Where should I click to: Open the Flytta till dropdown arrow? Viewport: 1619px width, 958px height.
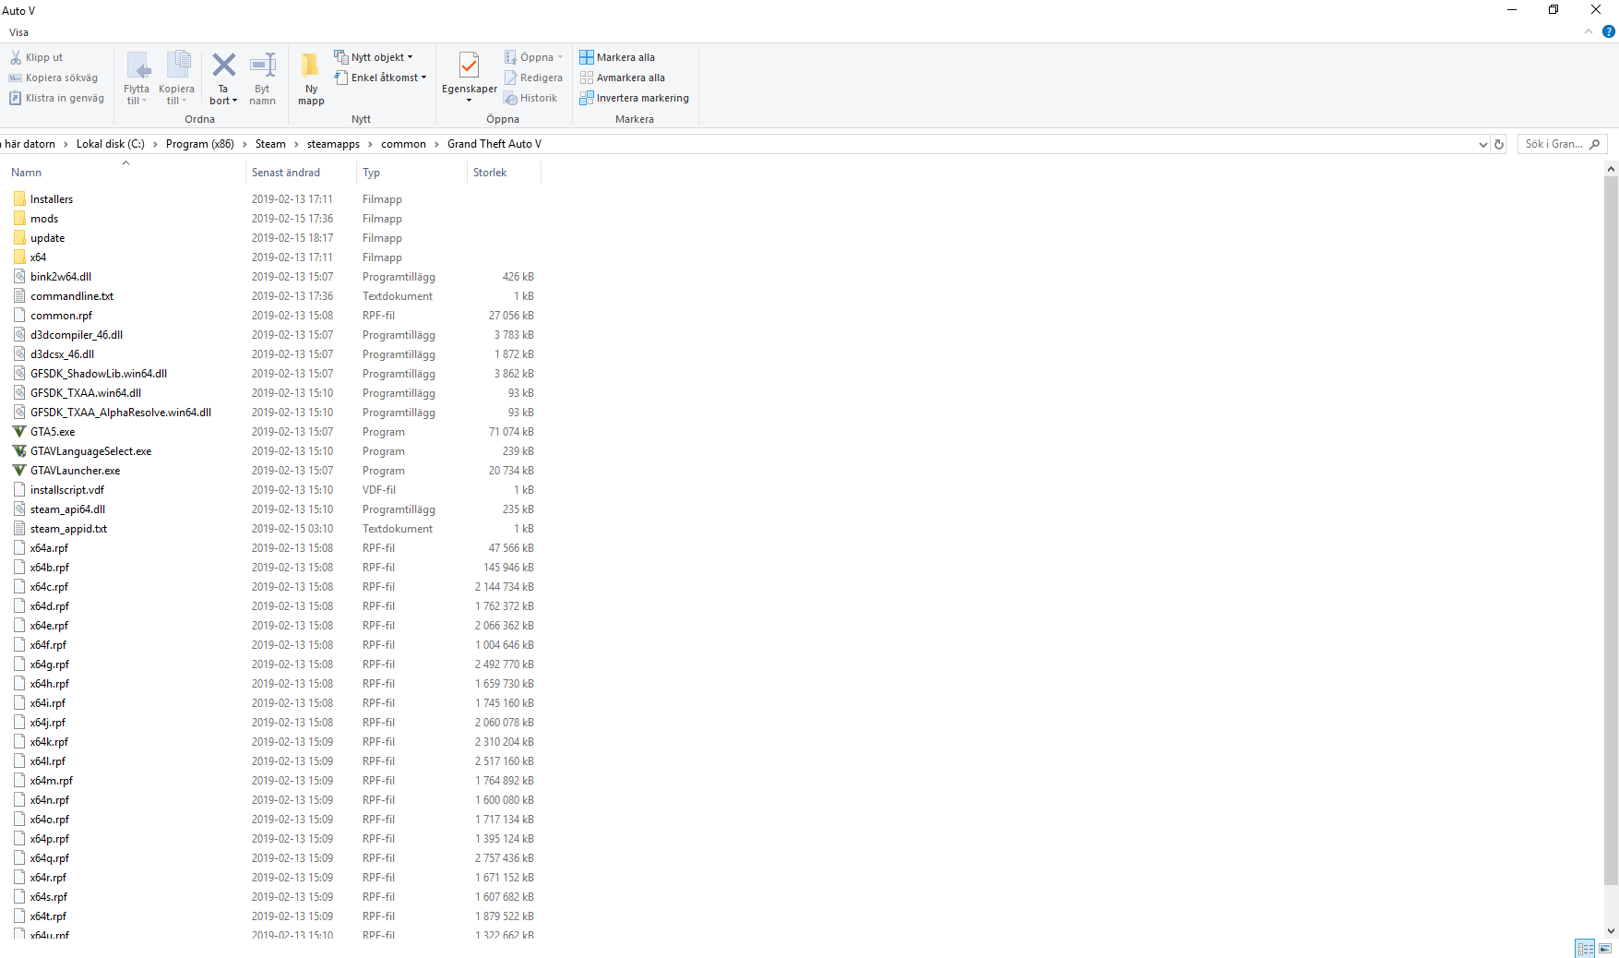[x=145, y=101]
